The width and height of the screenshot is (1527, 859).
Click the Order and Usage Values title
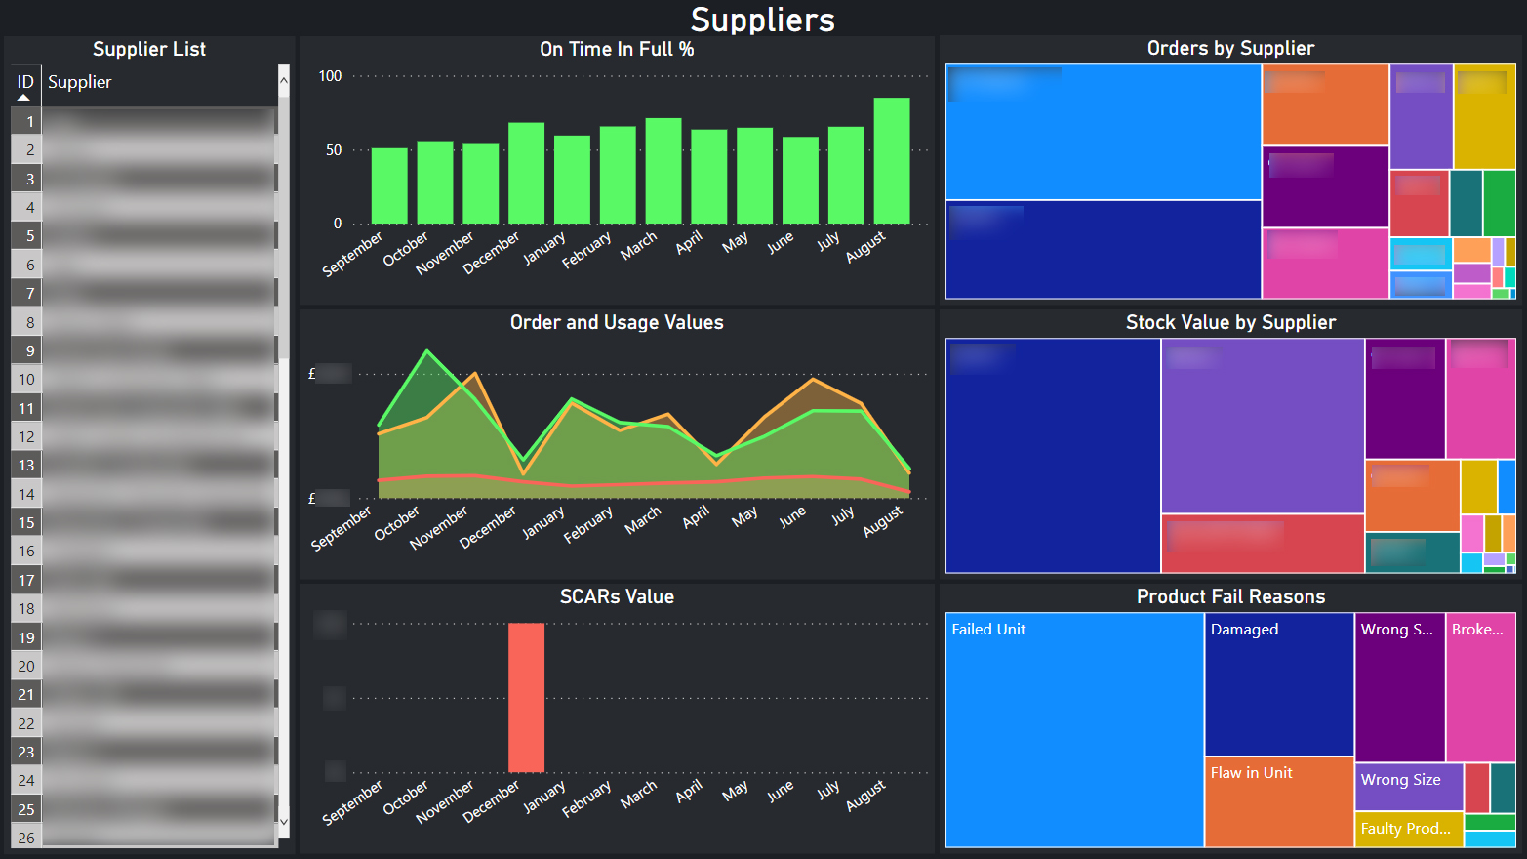[617, 323]
